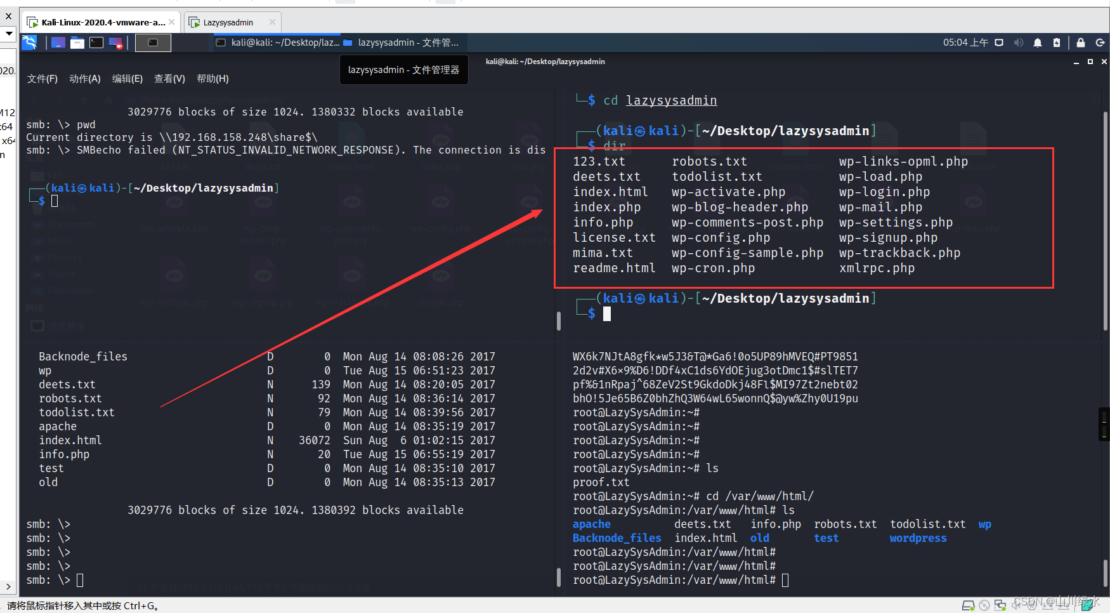The height and width of the screenshot is (613, 1110).
Task: Click wp-cron.php in the dir listing
Action: coord(713,268)
